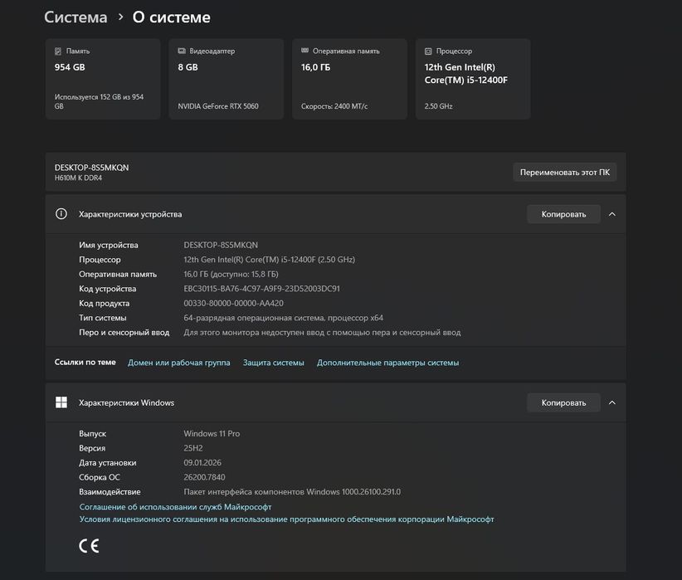Screen dimensions: 682x580
Task: Select device ID EBC30115-BA76-4C97-A9F9-23D52003DC91
Action: click(262, 289)
